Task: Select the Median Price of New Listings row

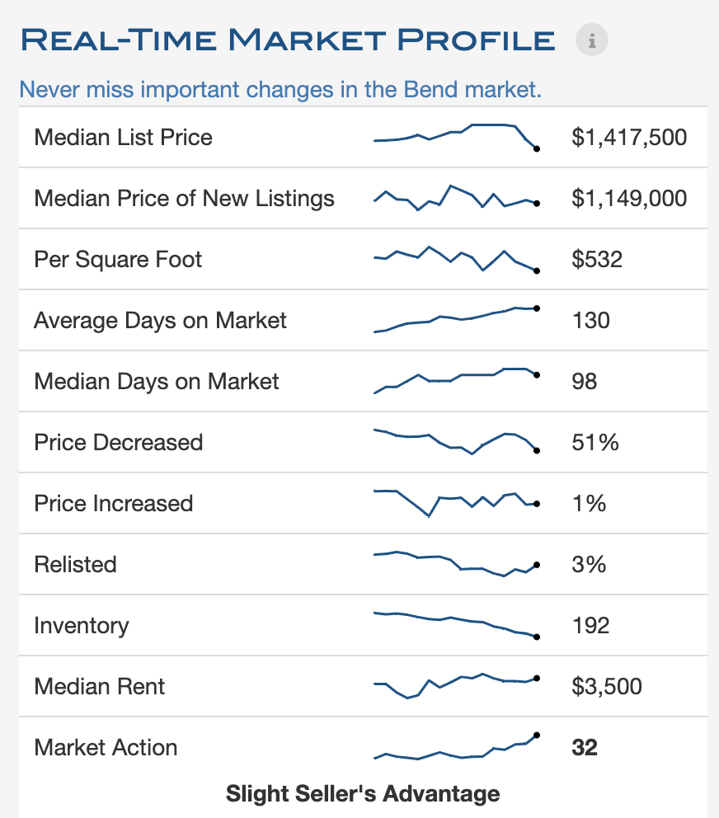Action: pyautogui.click(x=184, y=198)
